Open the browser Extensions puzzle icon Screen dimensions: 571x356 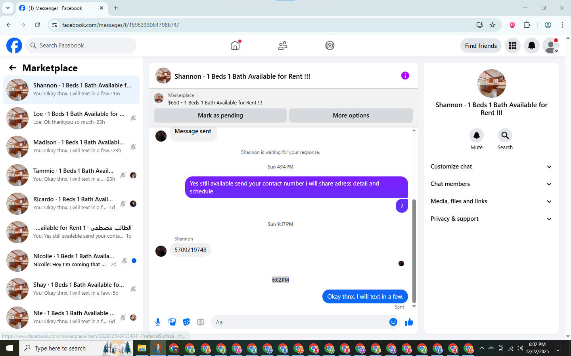[527, 25]
